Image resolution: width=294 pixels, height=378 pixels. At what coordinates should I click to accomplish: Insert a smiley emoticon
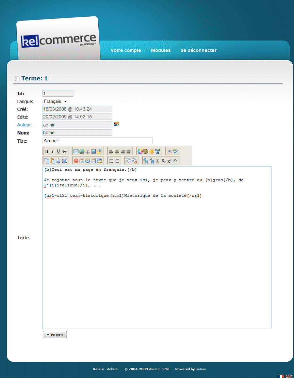pos(152,151)
